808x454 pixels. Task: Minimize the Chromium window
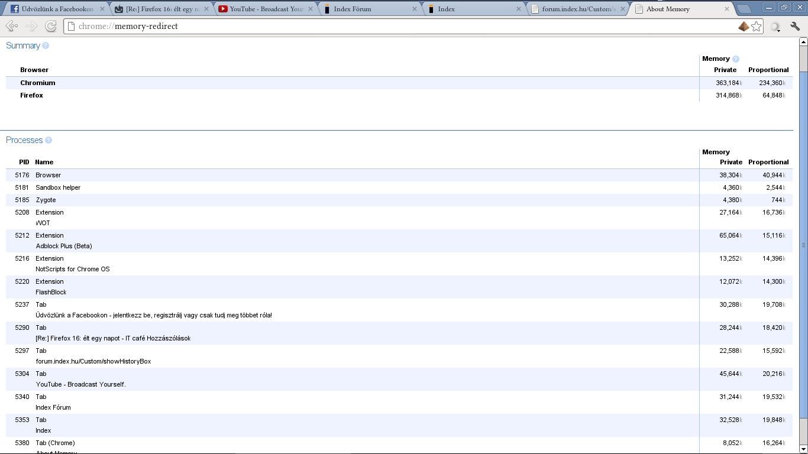click(x=769, y=7)
